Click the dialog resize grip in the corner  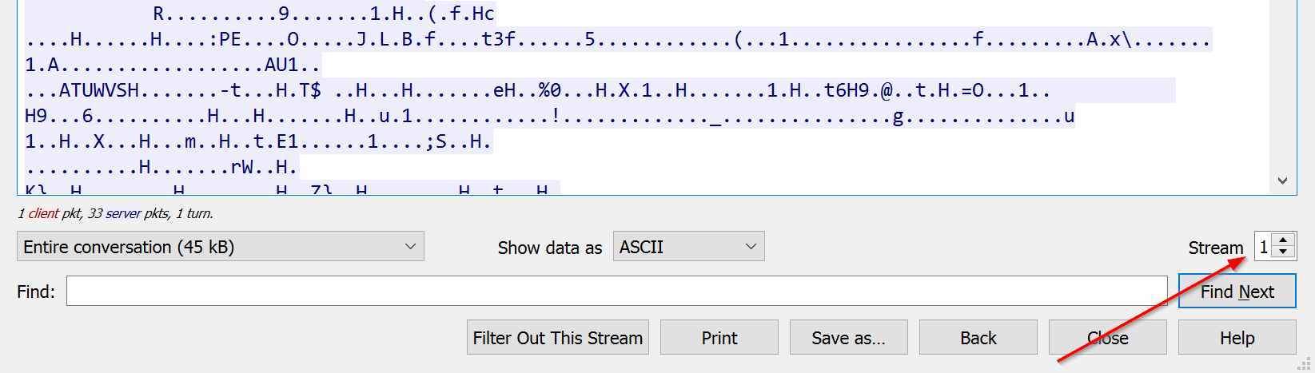(x=1306, y=365)
